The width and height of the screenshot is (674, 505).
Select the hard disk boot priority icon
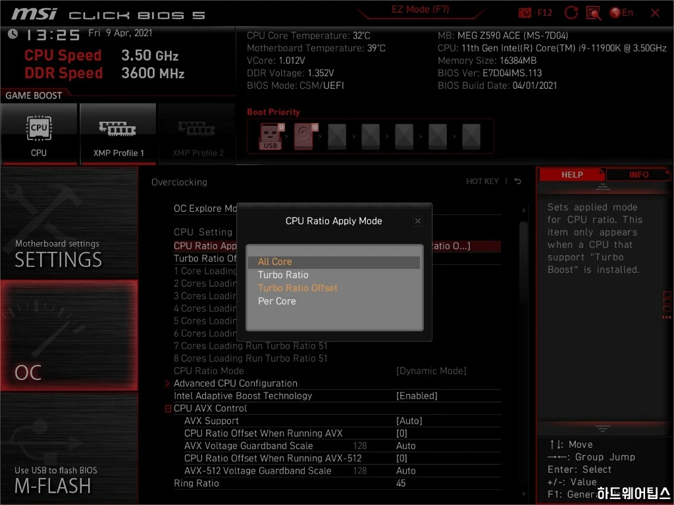(303, 137)
